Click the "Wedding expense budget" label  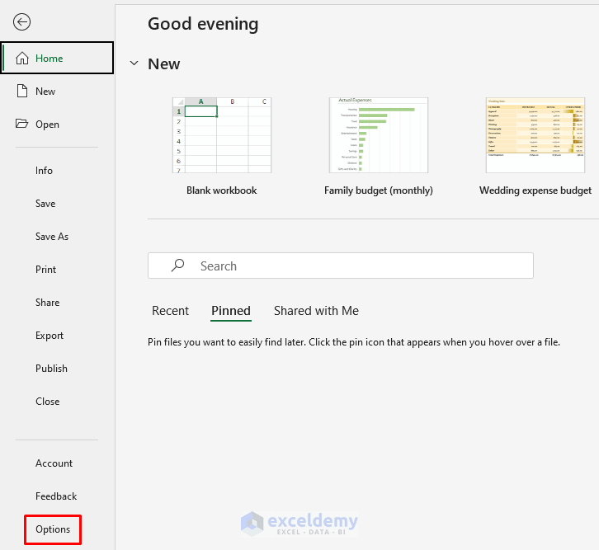(x=535, y=190)
